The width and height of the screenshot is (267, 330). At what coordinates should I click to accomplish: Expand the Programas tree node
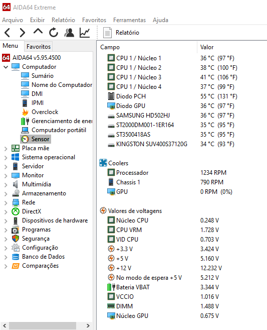(x=6, y=230)
